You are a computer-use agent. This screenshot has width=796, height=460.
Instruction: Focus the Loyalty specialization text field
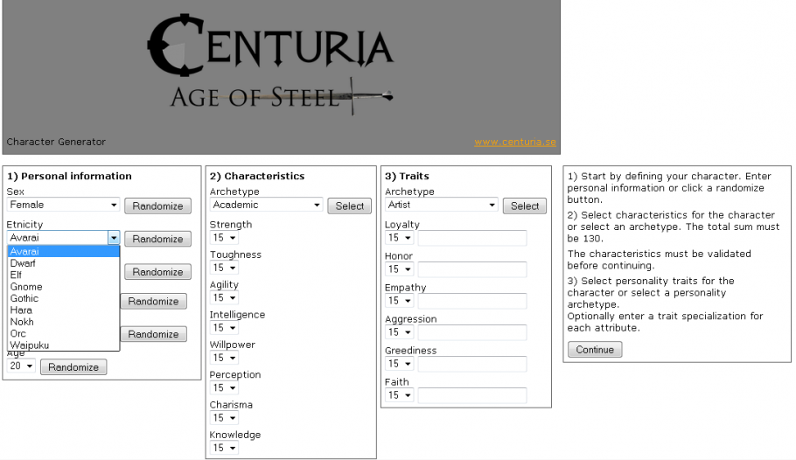point(472,238)
